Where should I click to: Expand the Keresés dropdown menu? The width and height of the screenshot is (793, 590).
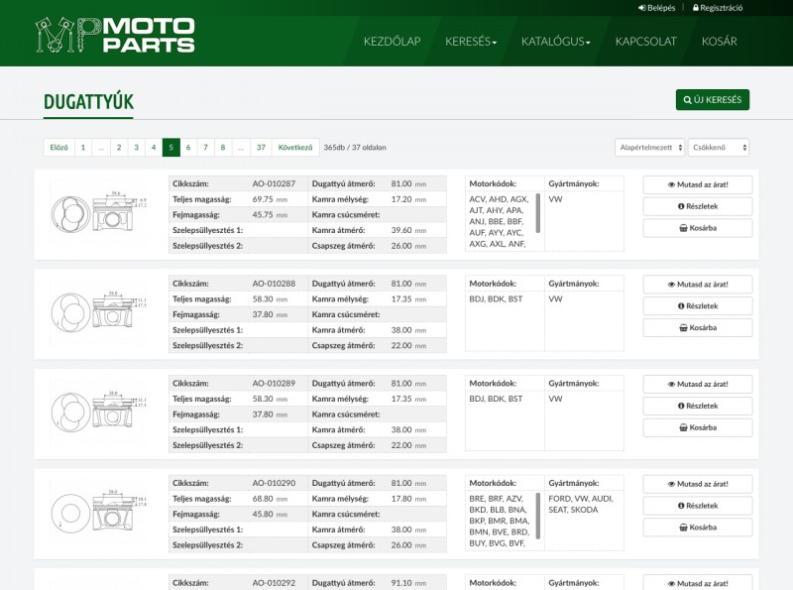(x=471, y=42)
